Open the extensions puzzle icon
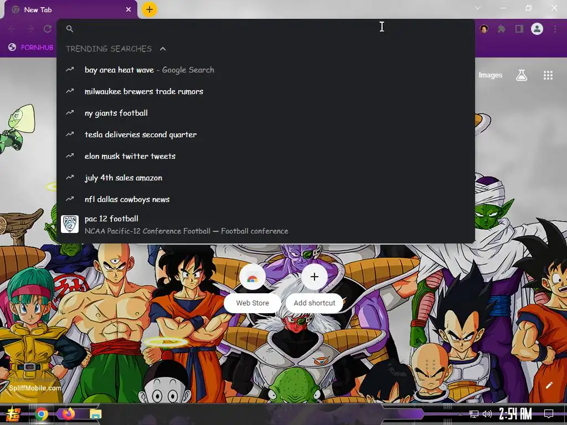Viewport: 567px width, 425px height. coord(502,29)
